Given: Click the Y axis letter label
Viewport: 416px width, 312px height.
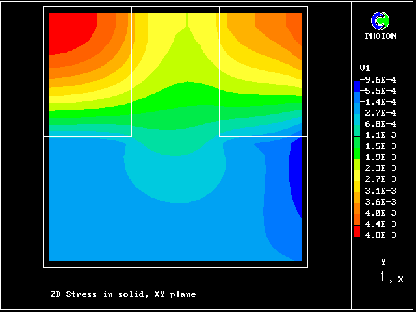Looking at the screenshot, I should [383, 261].
